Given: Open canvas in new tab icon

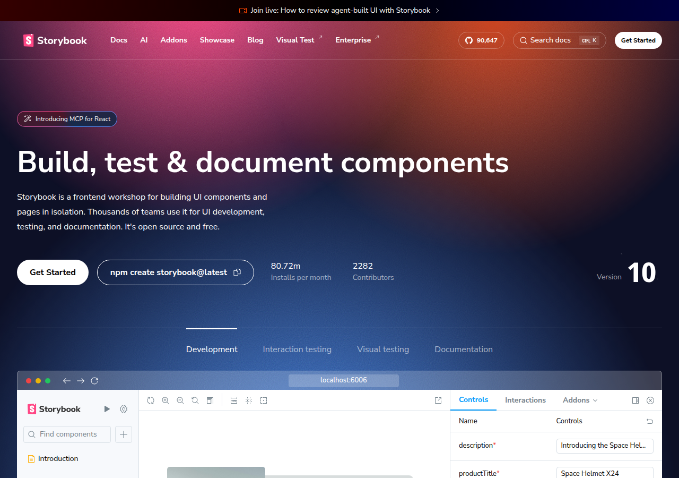Looking at the screenshot, I should click(x=438, y=400).
